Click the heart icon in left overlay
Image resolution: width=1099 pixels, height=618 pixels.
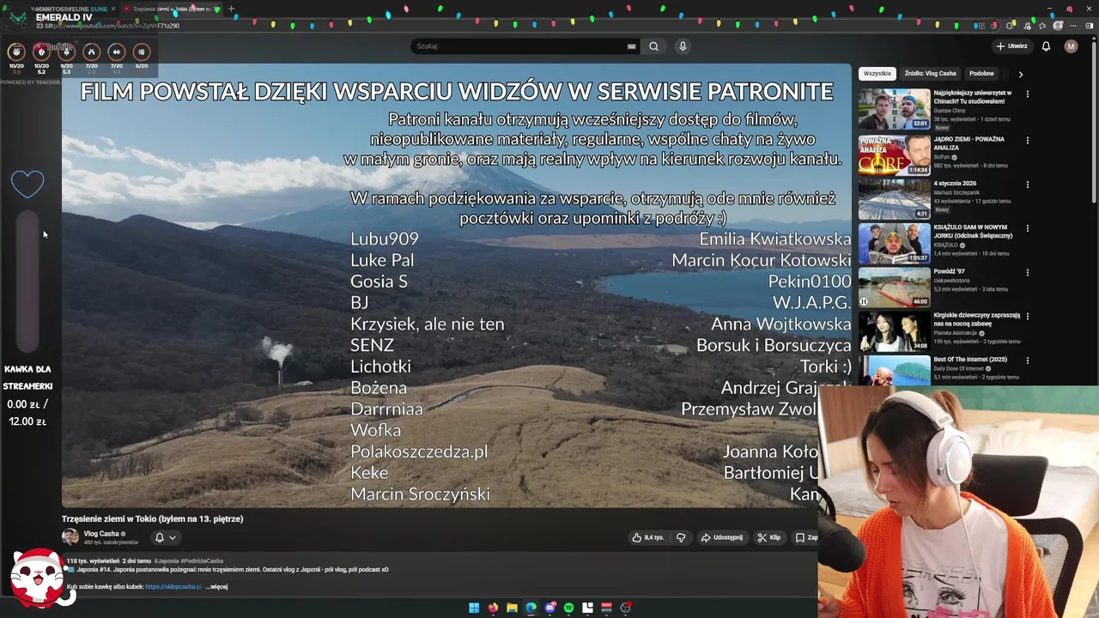coord(27,184)
